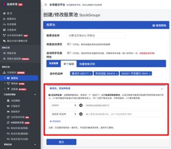Click the 使用帮助 help icon

[x=154, y=26]
